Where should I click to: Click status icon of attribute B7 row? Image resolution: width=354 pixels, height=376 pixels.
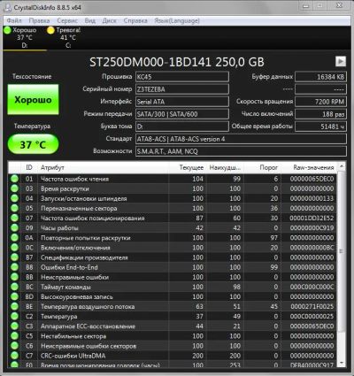coord(14,257)
